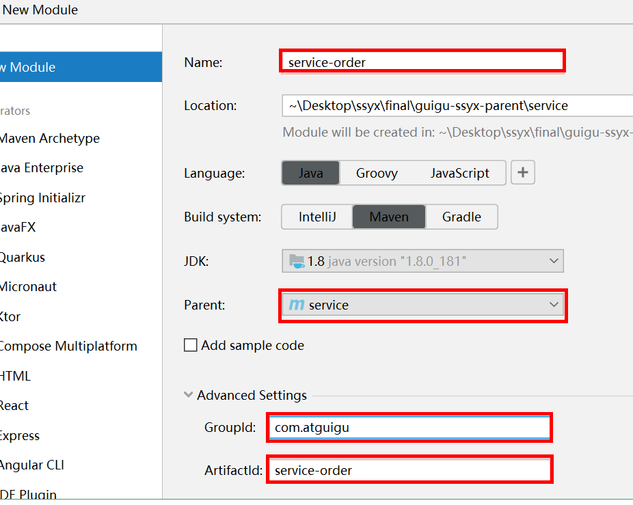Select Maven Archetype generator

pos(49,138)
